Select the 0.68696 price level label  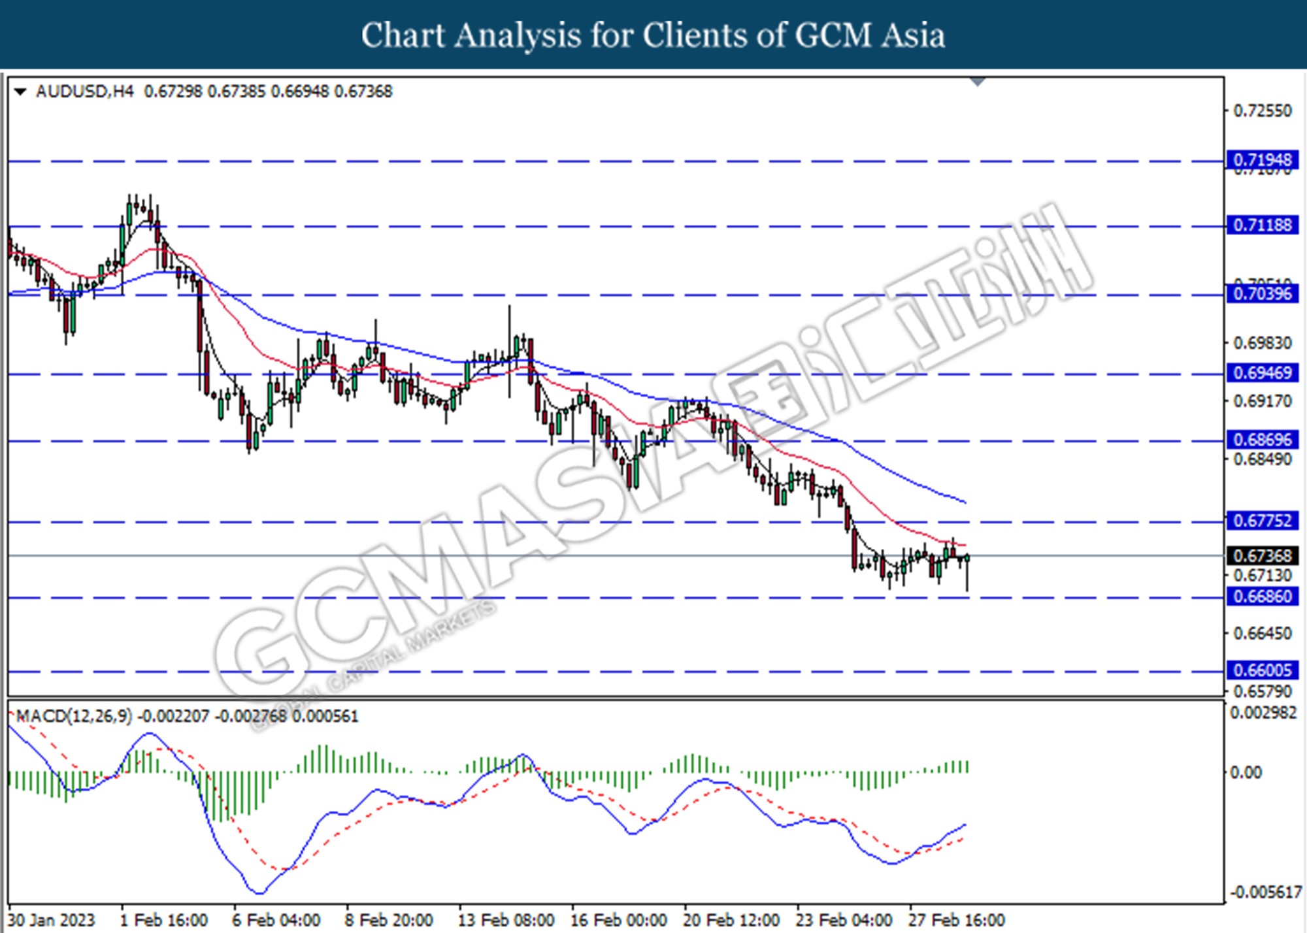1262,440
